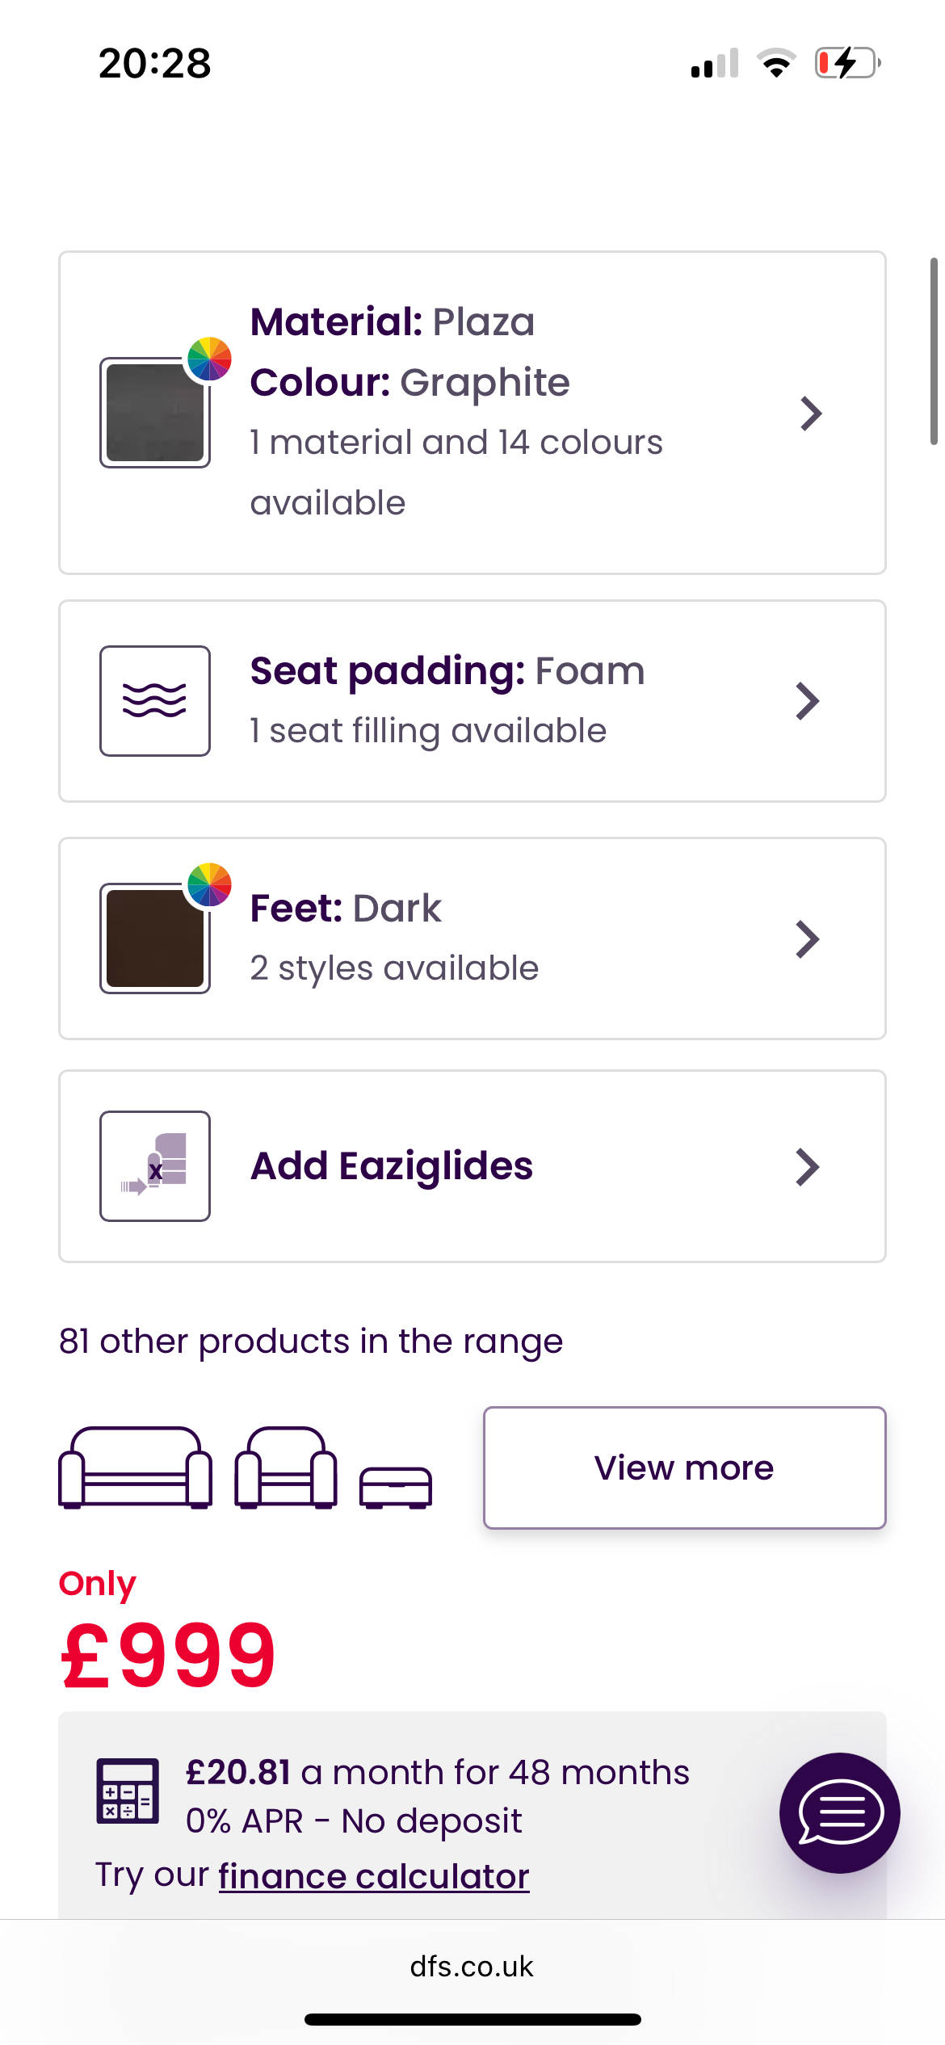The width and height of the screenshot is (945, 2045).
Task: Tap the dfs.co.uk address bar
Action: click(472, 1967)
